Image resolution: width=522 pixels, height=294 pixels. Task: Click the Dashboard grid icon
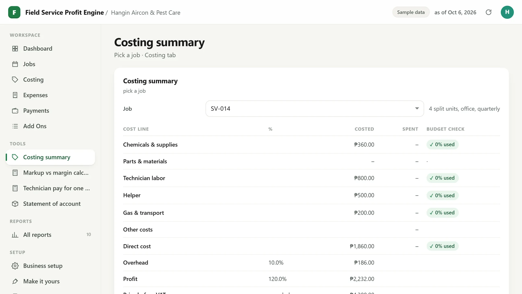[15, 48]
